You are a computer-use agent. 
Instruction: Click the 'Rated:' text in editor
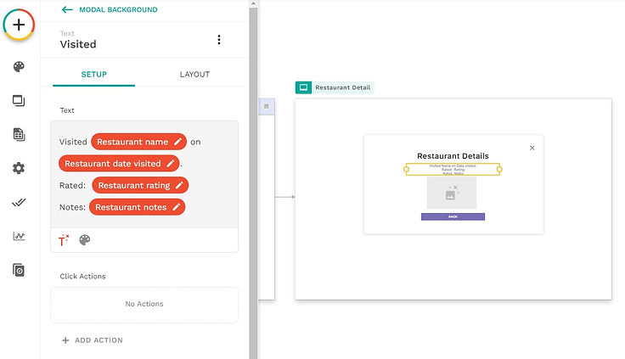pyautogui.click(x=72, y=186)
